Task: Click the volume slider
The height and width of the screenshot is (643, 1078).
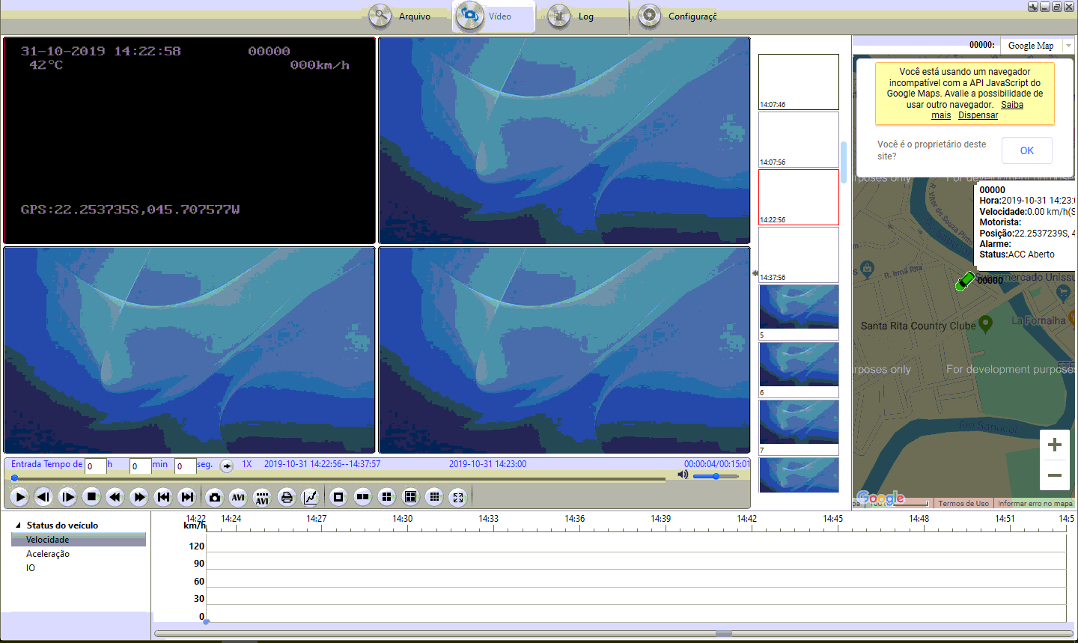Action: pyautogui.click(x=716, y=476)
